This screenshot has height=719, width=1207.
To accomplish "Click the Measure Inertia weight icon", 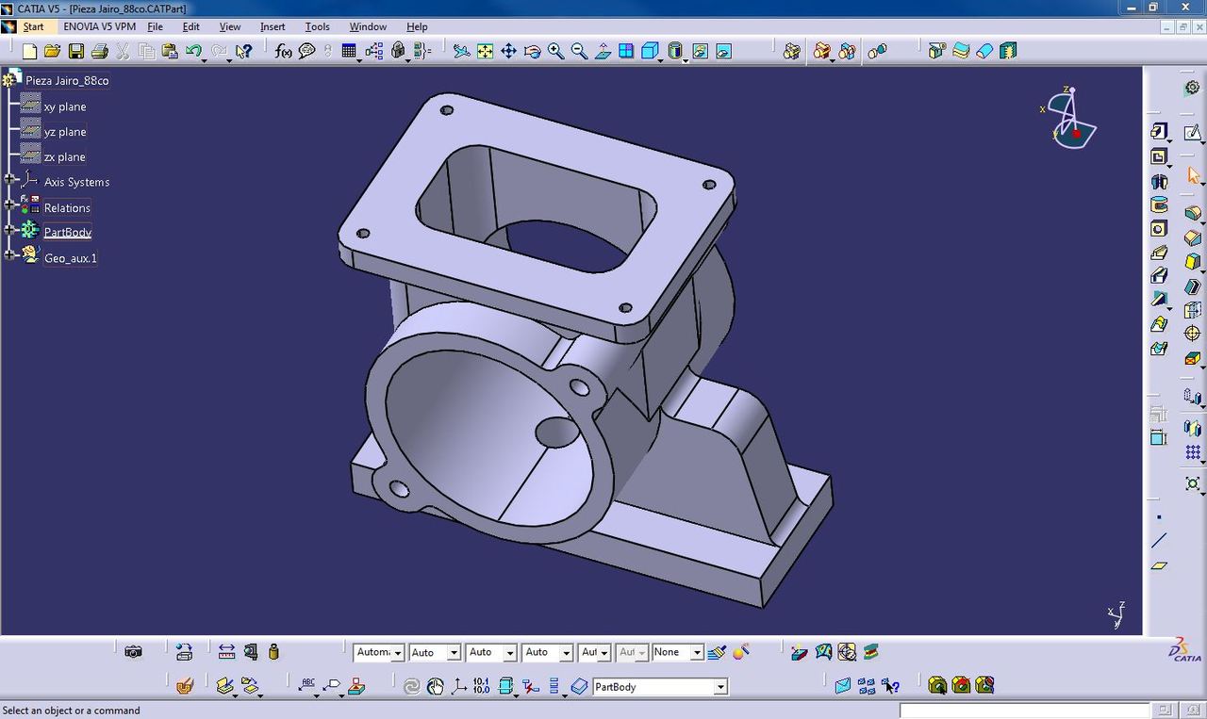I will point(273,651).
